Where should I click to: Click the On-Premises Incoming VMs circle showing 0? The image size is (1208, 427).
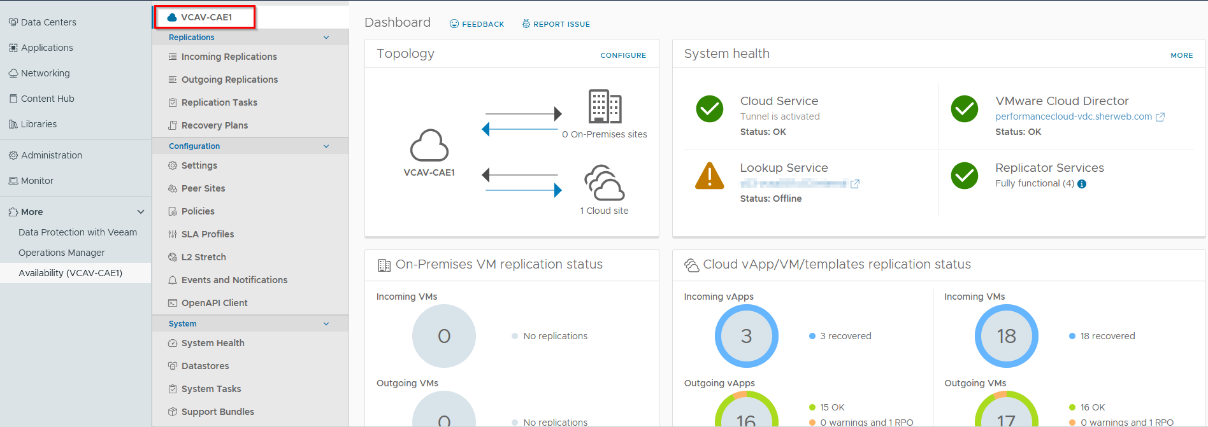click(x=444, y=336)
